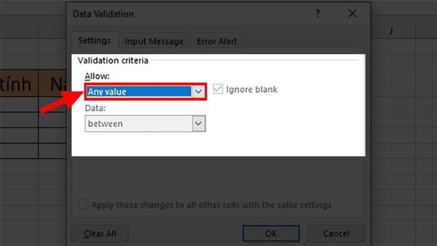This screenshot has height=246, width=437.
Task: Open the Allow dropdown arrow
Action: coord(199,91)
